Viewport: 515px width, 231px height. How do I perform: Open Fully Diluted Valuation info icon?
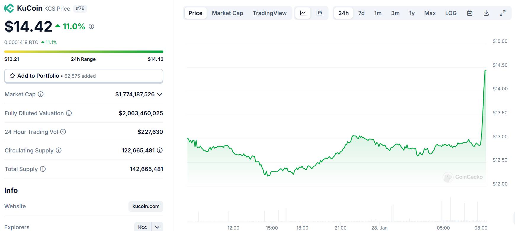click(x=69, y=113)
